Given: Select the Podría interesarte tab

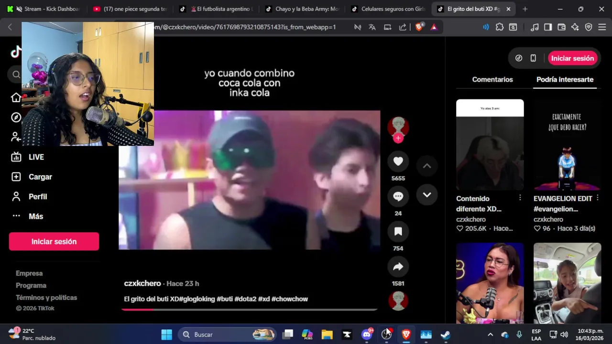Looking at the screenshot, I should 565,79.
